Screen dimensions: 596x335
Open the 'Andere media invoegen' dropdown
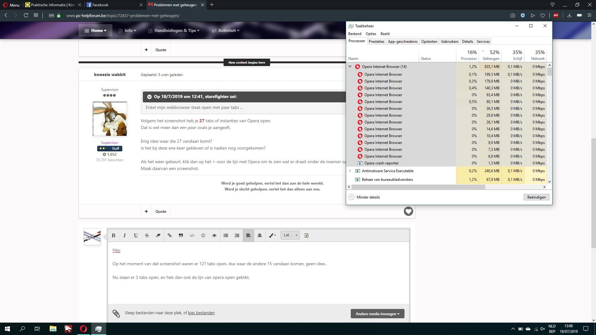pyautogui.click(x=377, y=314)
